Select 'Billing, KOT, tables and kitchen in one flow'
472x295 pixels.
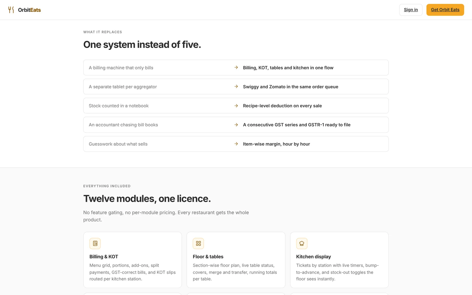(288, 68)
